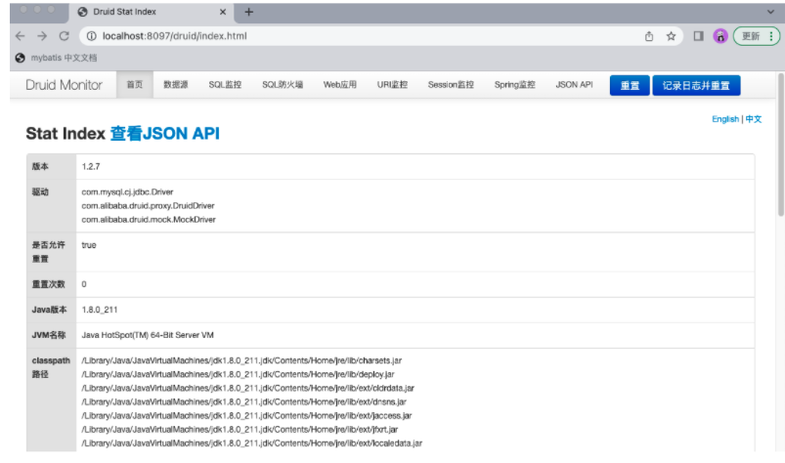The image size is (785, 463).
Task: Switch language to 中文
Action: pos(754,119)
